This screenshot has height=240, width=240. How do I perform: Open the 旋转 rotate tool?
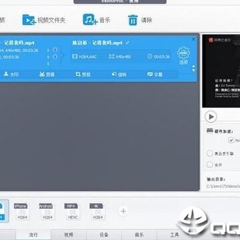(x=119, y=75)
